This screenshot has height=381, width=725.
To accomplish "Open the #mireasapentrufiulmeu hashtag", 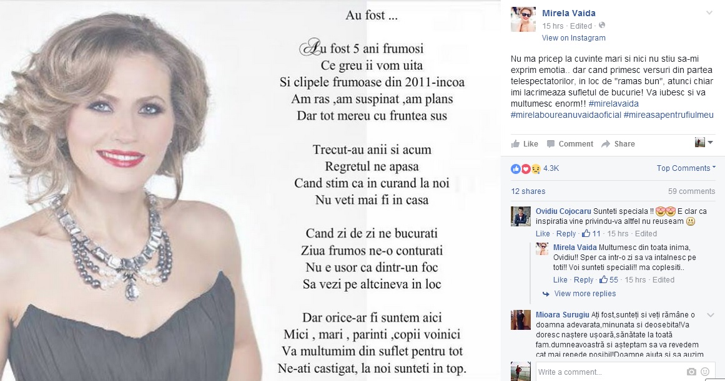I will [x=668, y=115].
